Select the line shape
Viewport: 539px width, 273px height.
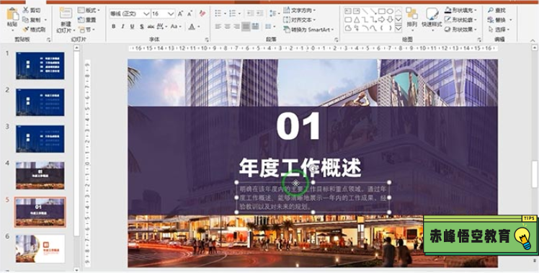[365, 12]
